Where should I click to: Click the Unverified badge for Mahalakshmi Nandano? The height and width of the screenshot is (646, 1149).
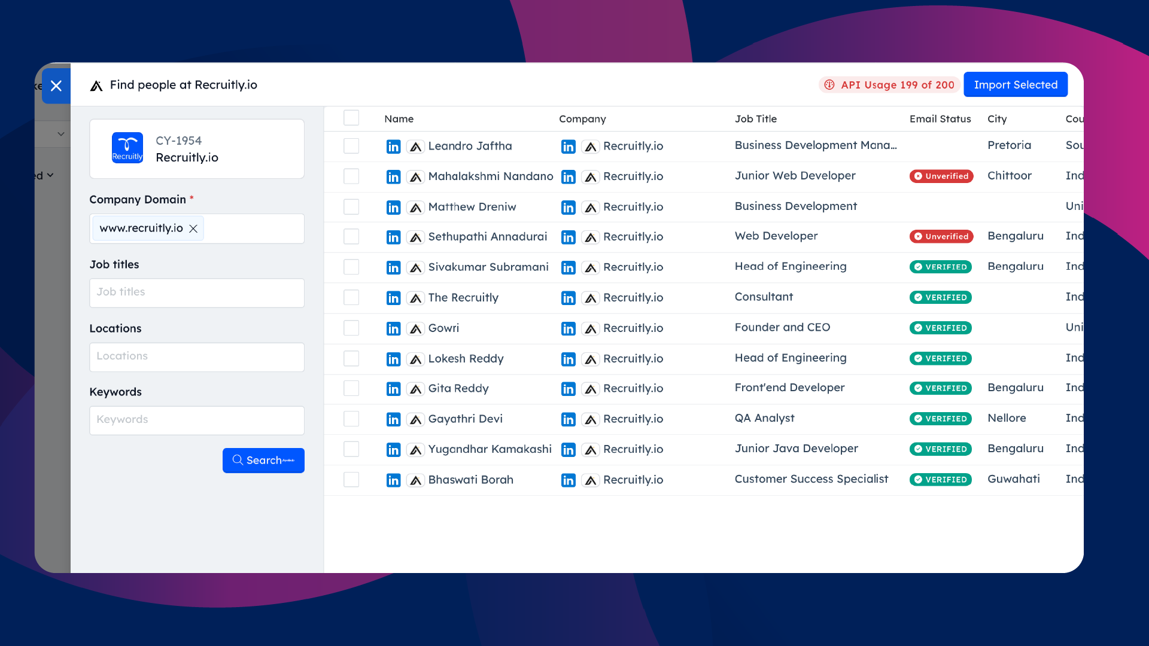941,176
